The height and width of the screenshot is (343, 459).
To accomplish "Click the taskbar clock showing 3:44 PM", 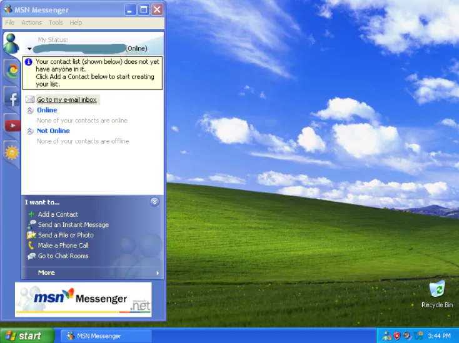I will tap(439, 336).
